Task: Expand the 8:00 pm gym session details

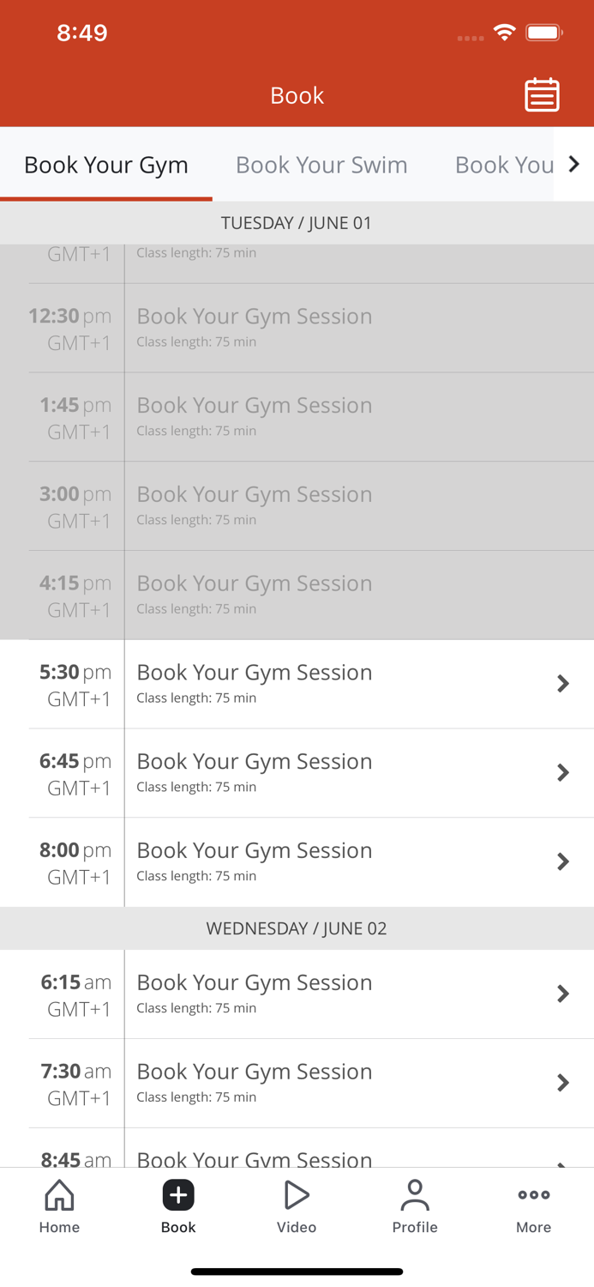Action: (x=563, y=861)
